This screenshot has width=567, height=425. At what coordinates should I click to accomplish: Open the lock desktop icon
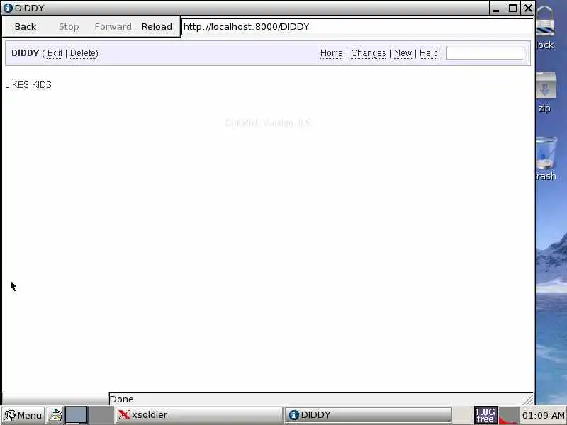(545, 28)
